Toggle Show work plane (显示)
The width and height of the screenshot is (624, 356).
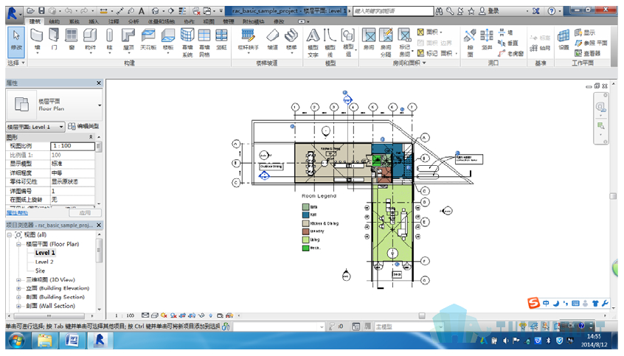point(585,32)
